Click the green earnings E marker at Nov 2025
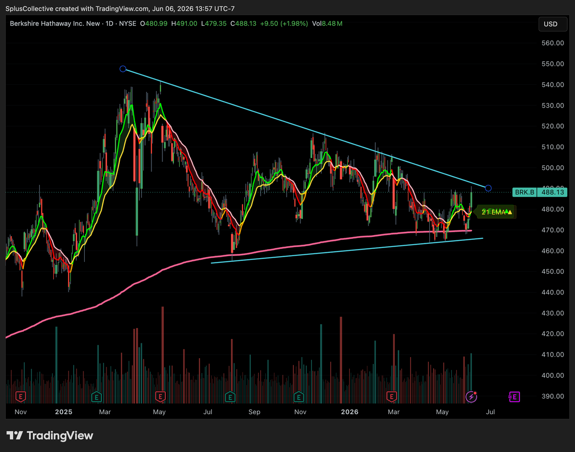575x452 pixels. click(299, 396)
